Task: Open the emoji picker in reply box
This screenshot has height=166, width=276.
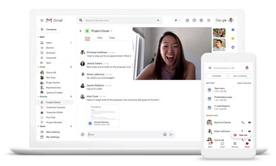Action: (165, 135)
